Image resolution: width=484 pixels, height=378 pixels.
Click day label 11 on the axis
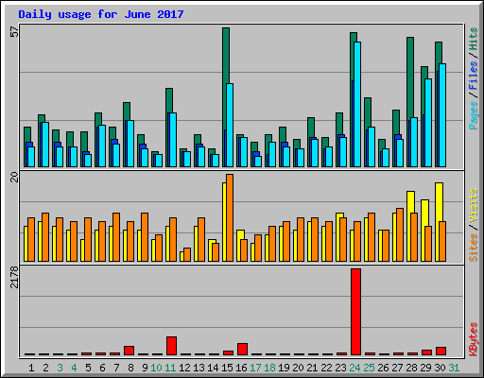coord(170,368)
